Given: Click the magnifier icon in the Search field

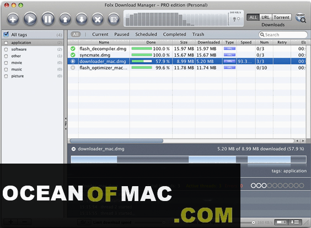Looking at the screenshot, I should [262, 35].
